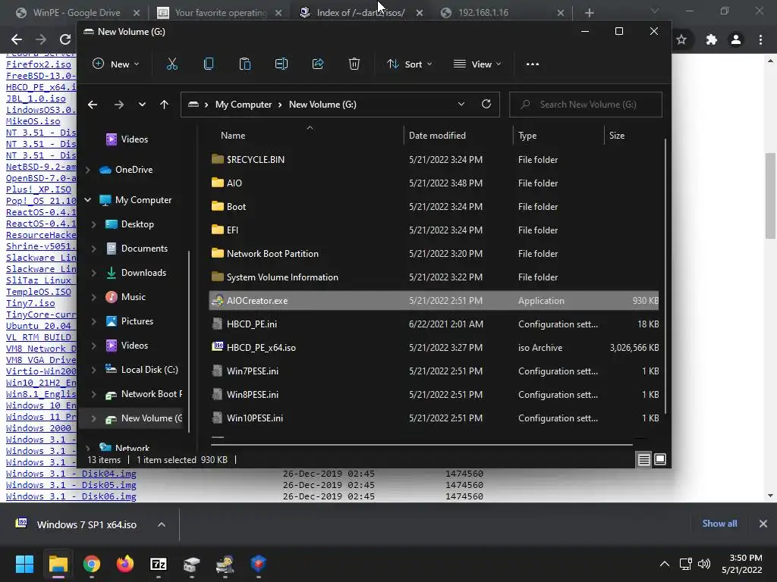The height and width of the screenshot is (582, 777).
Task: Click the Paste clipboard icon
Action: pyautogui.click(x=245, y=64)
